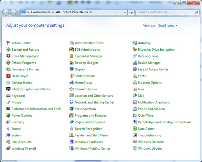This screenshot has width=202, height=162.
Task: Expand the address bar history dropdown arrow
Action: [125, 12]
